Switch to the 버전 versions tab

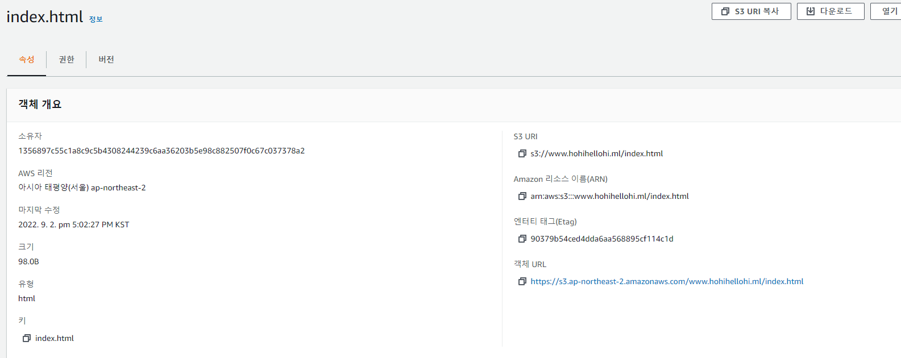tap(106, 59)
